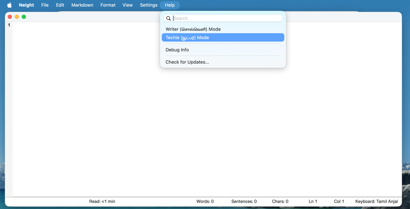
Task: Click the Keyboard: Tamil Anjal status
Action: pos(377,201)
